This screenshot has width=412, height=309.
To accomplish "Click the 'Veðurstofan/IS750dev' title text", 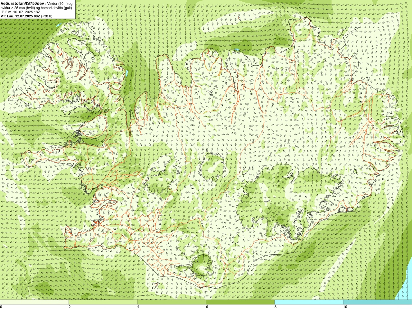I will [x=22, y=3].
